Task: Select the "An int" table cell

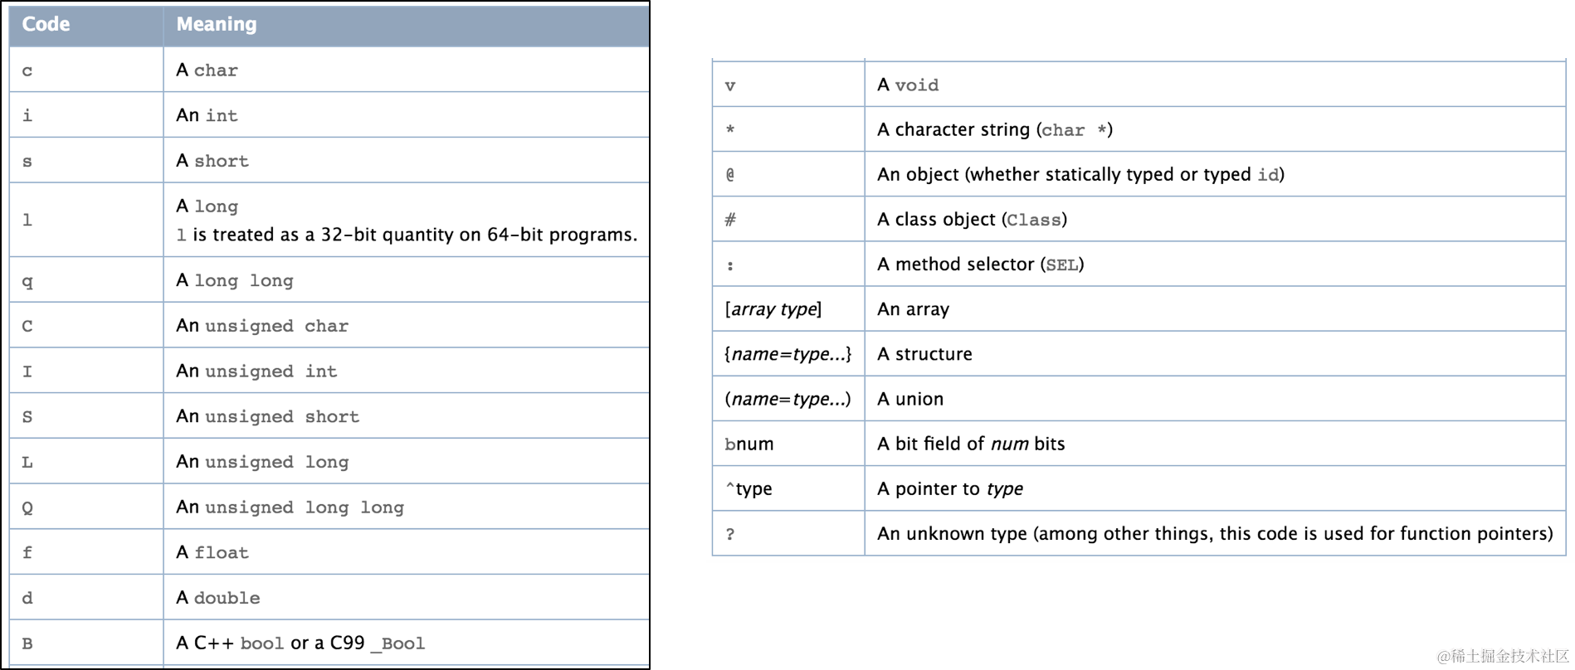Action: pos(207,115)
